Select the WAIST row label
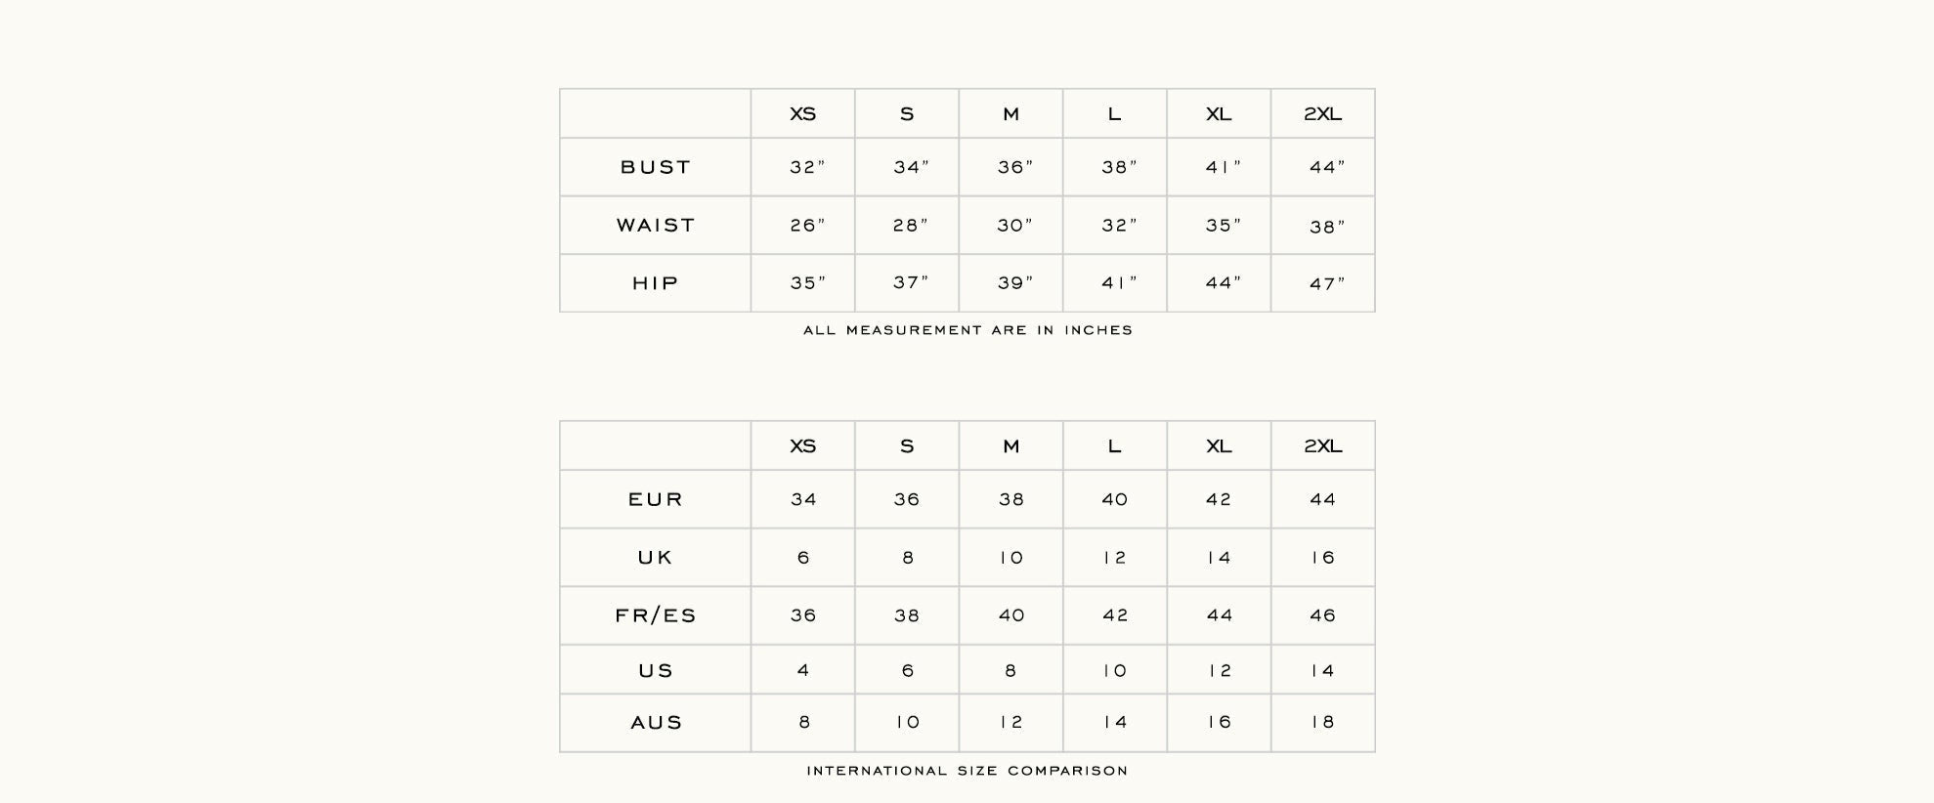The width and height of the screenshot is (1934, 803). (655, 226)
